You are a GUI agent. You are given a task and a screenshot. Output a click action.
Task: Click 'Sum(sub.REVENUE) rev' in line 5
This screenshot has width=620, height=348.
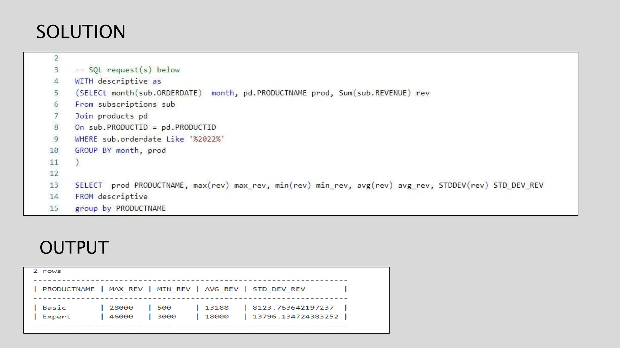point(384,93)
